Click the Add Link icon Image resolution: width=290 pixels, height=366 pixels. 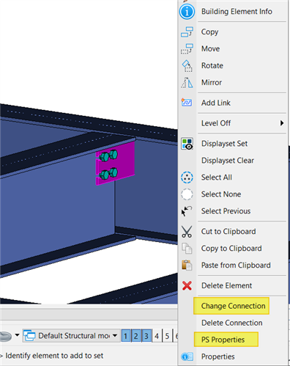point(187,103)
